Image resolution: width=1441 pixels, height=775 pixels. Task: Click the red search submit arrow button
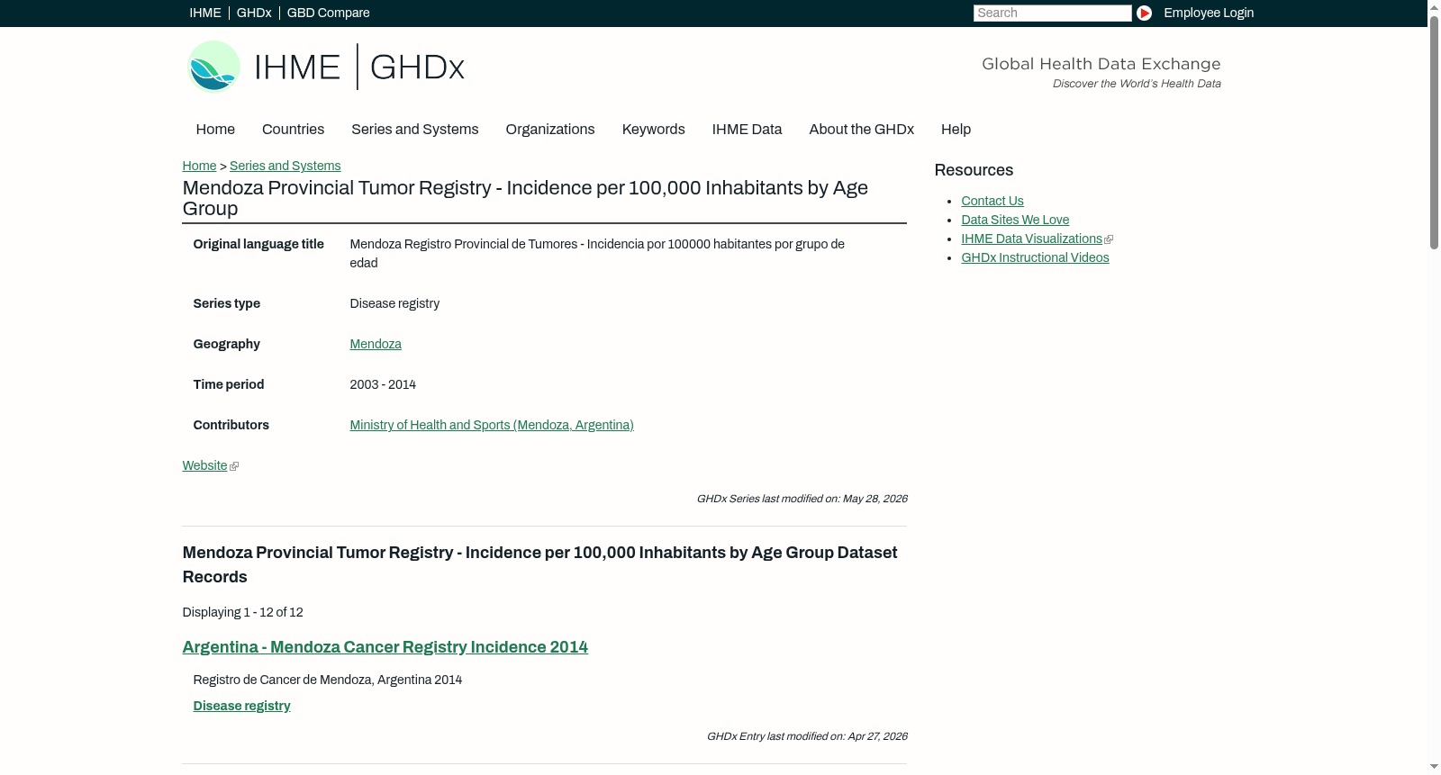pos(1144,13)
